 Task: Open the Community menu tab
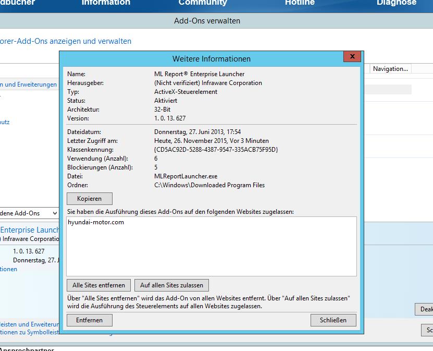pos(203,3)
